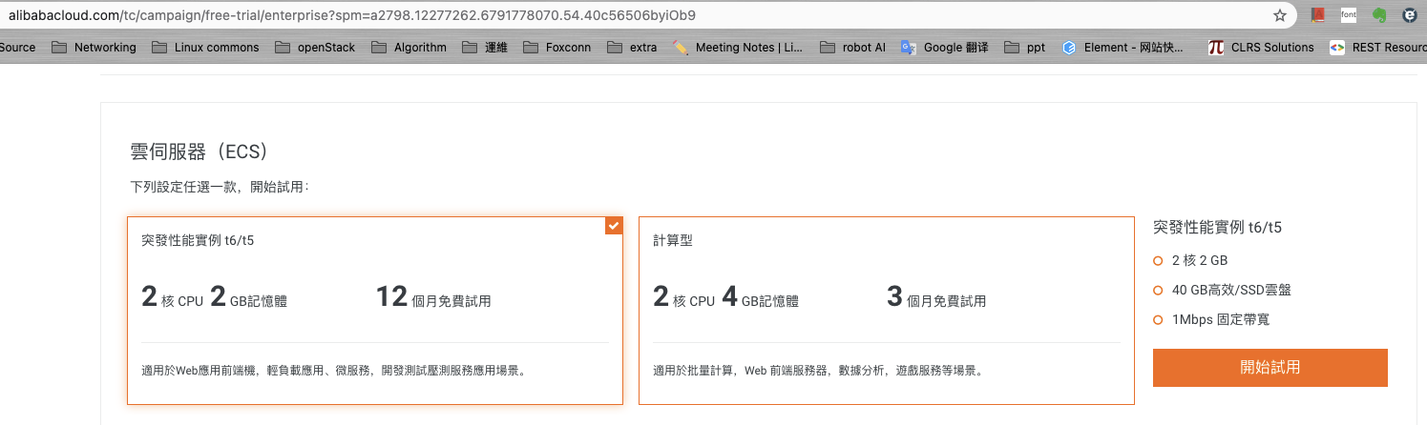Viewport: 1427px width, 425px height.
Task: Open the CLRS Solutions pi bookmark
Action: coord(1215,48)
